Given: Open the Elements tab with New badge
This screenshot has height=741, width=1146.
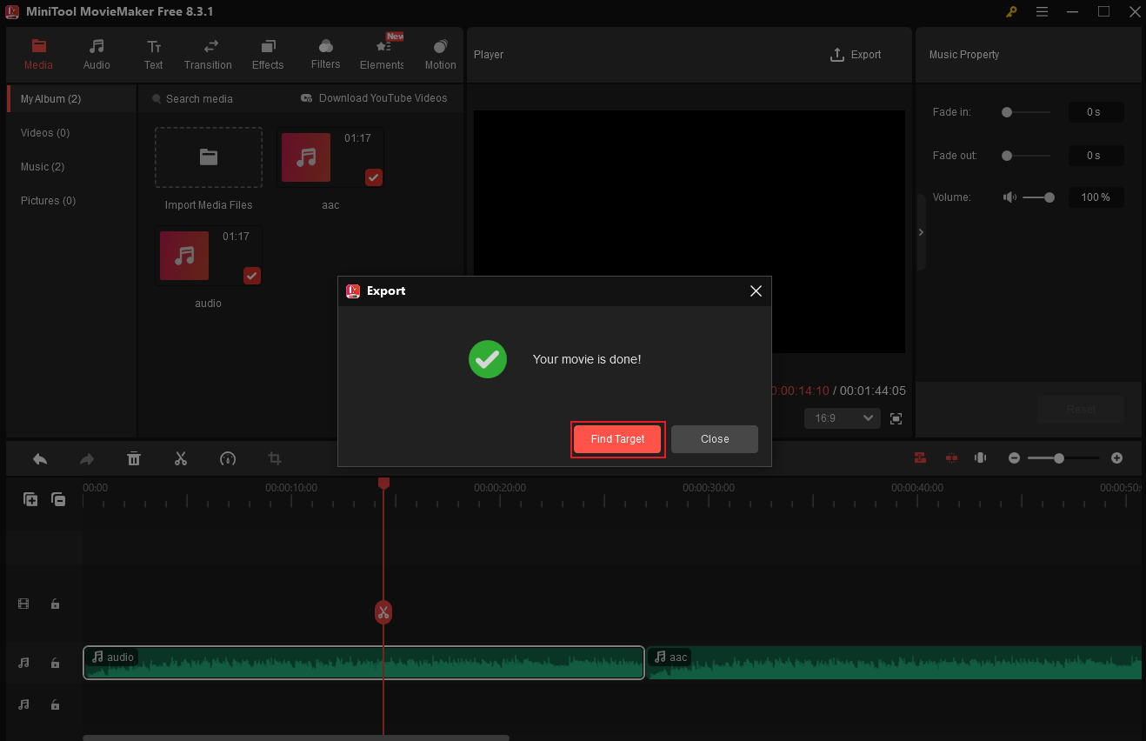Looking at the screenshot, I should (382, 53).
